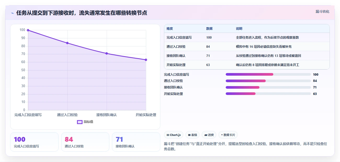Click the icon inside the 进度 chip
The width and height of the screenshot is (340, 162).
[206, 135]
